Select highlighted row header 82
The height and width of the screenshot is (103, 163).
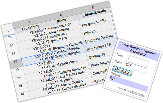(15, 61)
